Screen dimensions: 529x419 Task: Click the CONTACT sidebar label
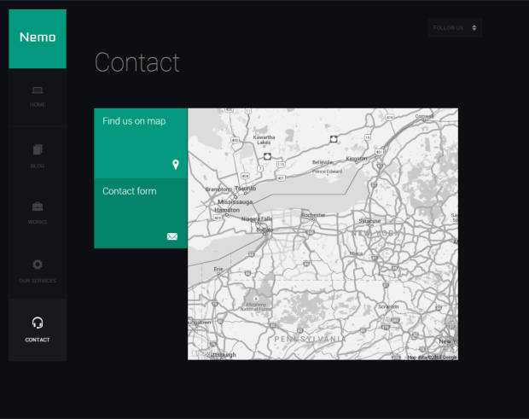(x=38, y=340)
